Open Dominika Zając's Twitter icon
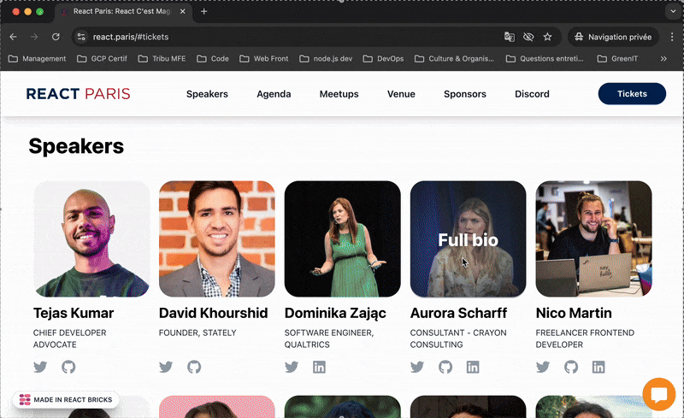This screenshot has width=684, height=418. pos(292,367)
